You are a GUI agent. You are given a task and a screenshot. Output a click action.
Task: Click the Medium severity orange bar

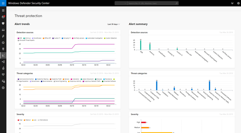click(x=145, y=128)
